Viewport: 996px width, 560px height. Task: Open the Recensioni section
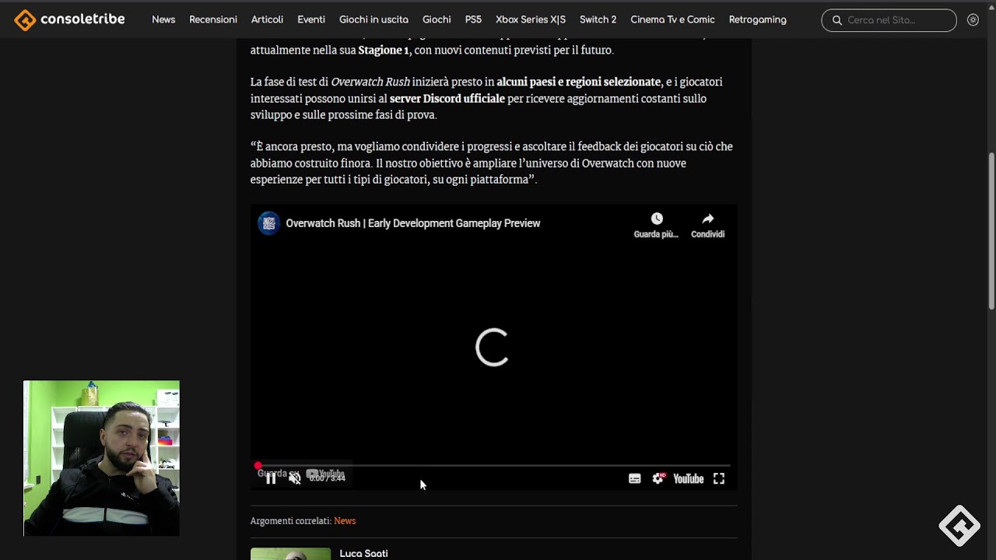pyautogui.click(x=213, y=19)
